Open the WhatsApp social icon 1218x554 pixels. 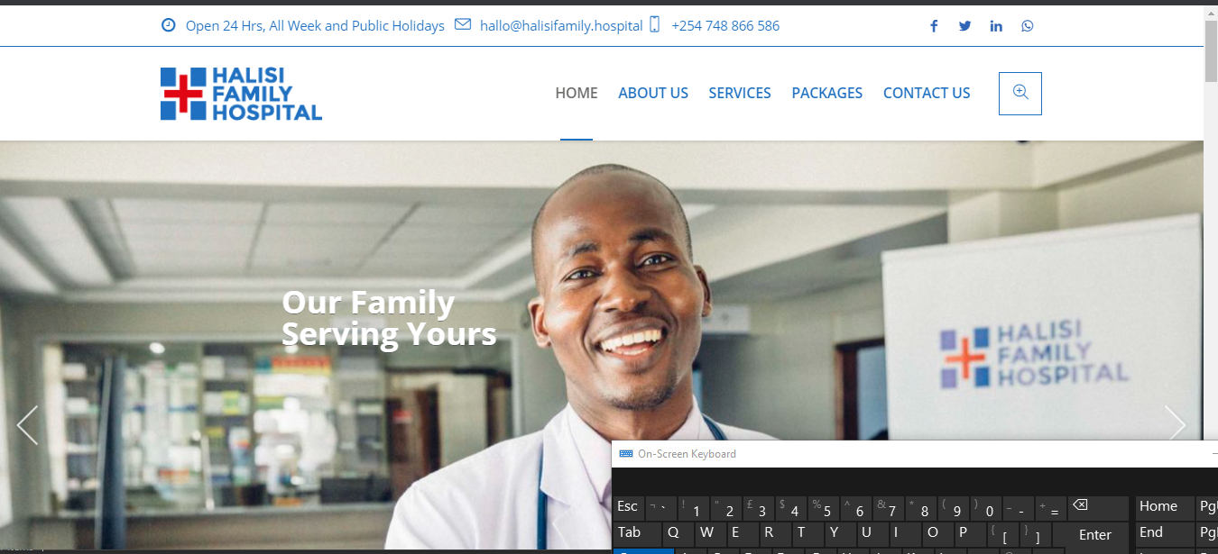(1028, 26)
